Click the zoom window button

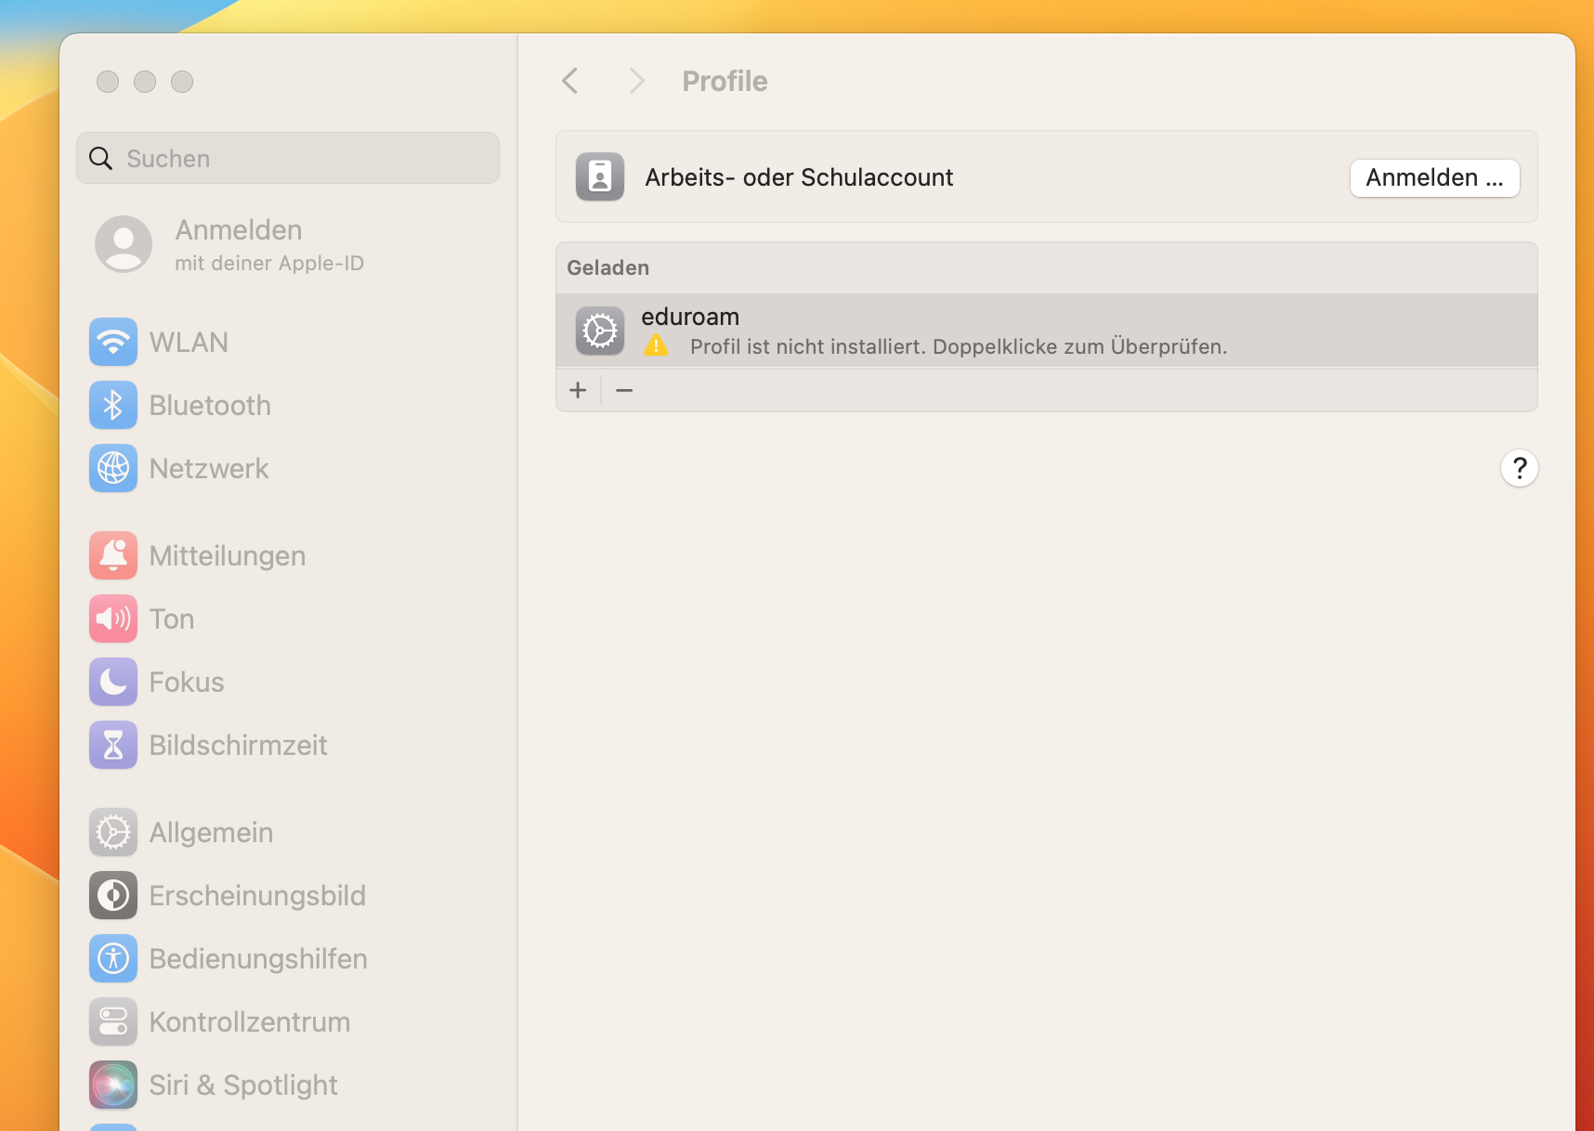click(x=182, y=82)
